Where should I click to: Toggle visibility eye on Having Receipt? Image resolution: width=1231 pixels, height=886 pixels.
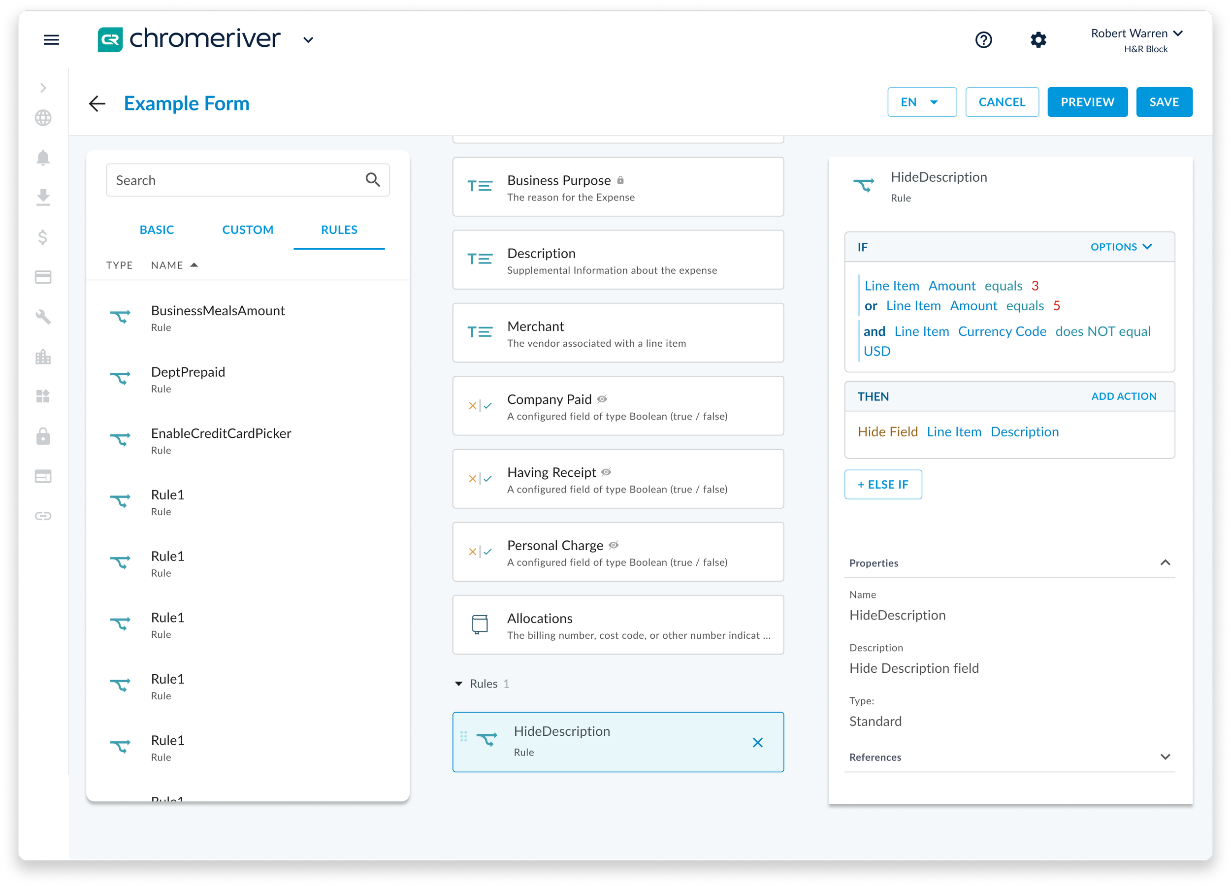[606, 472]
